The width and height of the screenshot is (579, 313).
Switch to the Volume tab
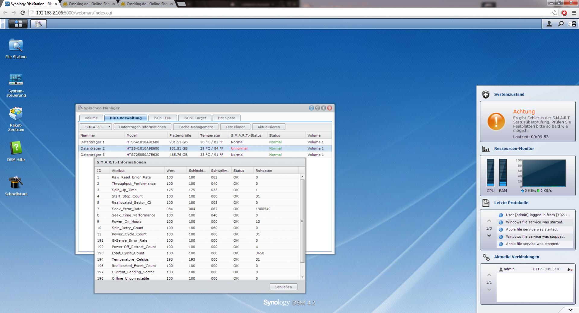(x=91, y=118)
